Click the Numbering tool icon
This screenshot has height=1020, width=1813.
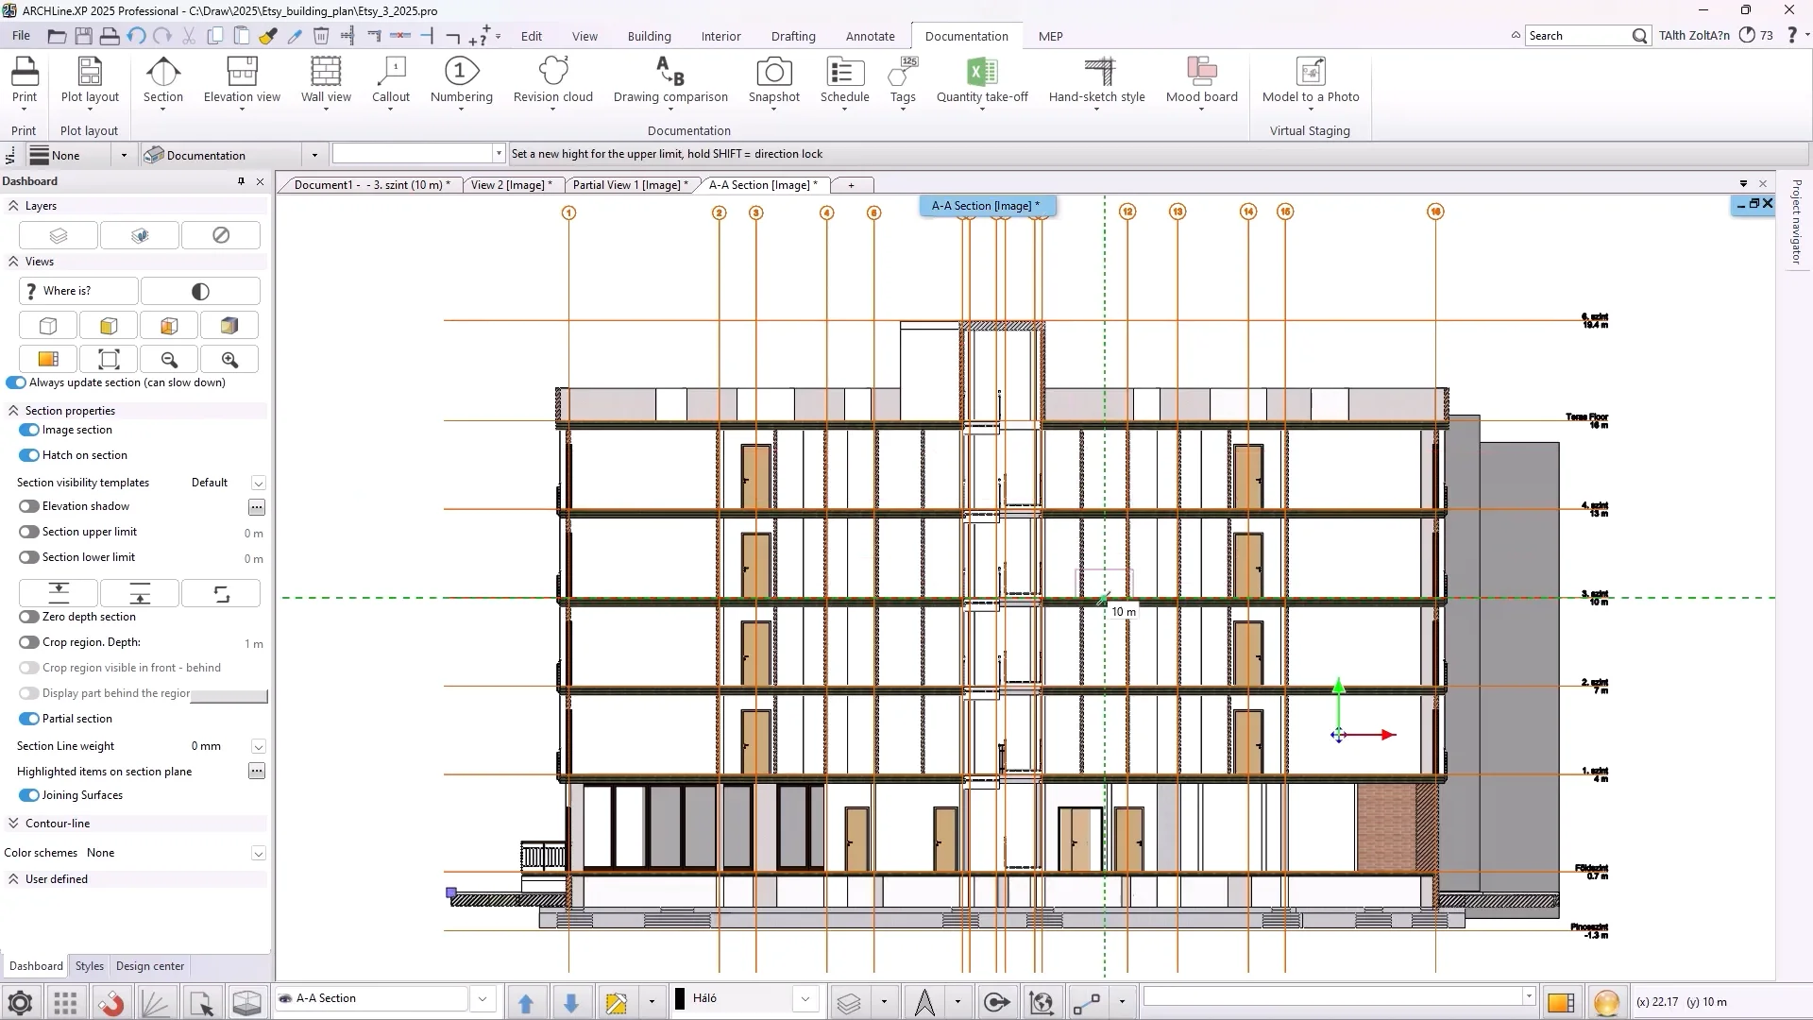(461, 73)
